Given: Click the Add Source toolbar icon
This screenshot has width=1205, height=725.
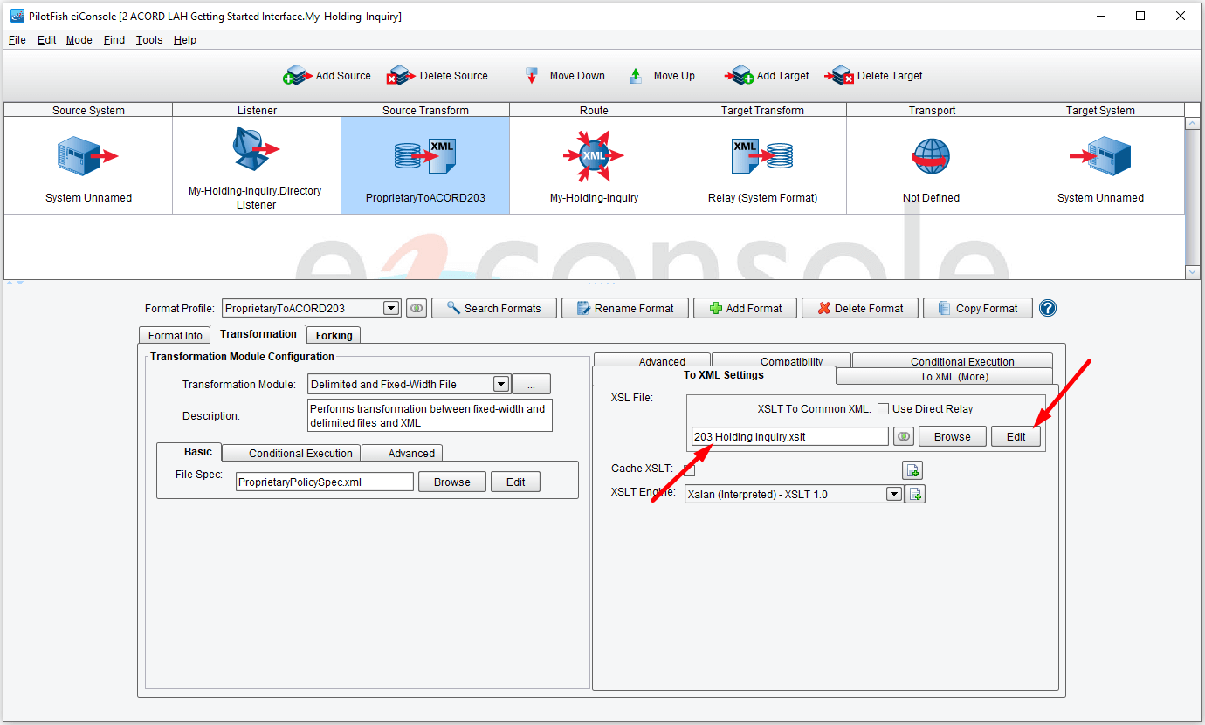Looking at the screenshot, I should pos(298,76).
